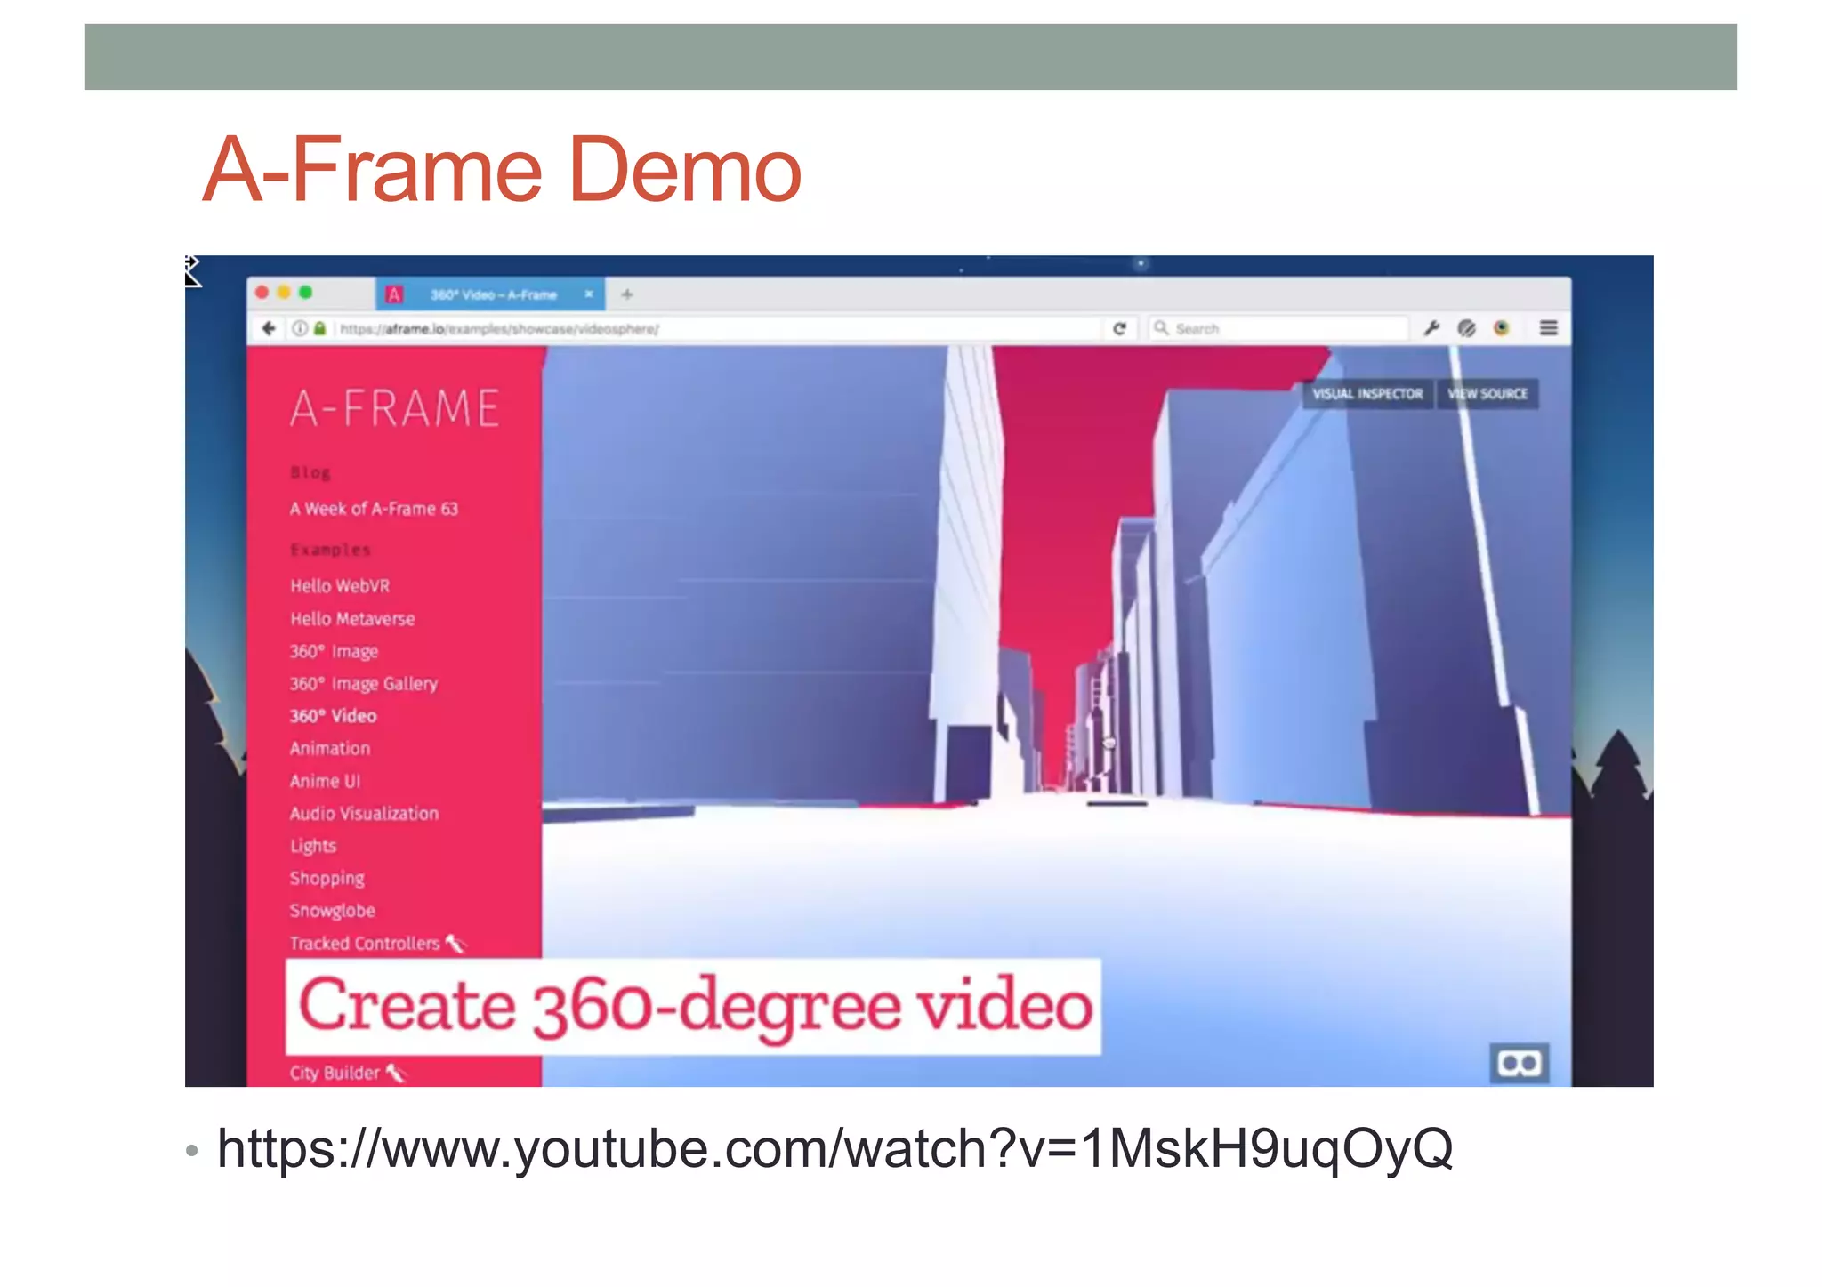This screenshot has height=1287, width=1822.
Task: Click the secure padlock icon
Action: click(x=320, y=328)
